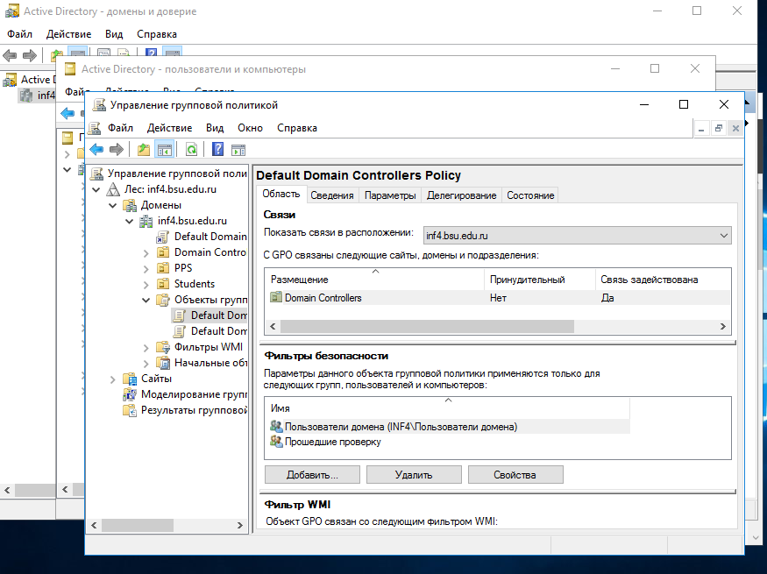Open Help via the blue question mark icon
The height and width of the screenshot is (574, 767).
click(x=217, y=150)
